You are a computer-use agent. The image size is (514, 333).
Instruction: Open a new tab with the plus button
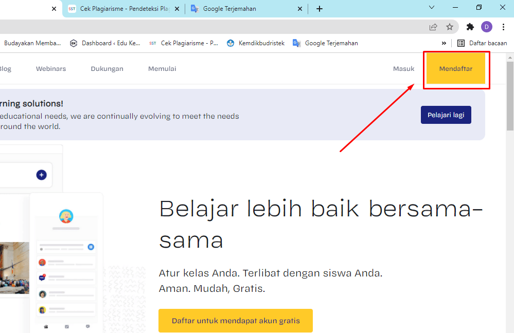click(320, 8)
